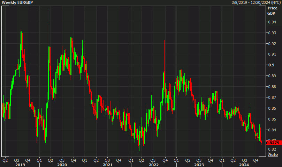Click the 2023 year label on time axis
The height and width of the screenshot is (167, 282).
(x=199, y=165)
